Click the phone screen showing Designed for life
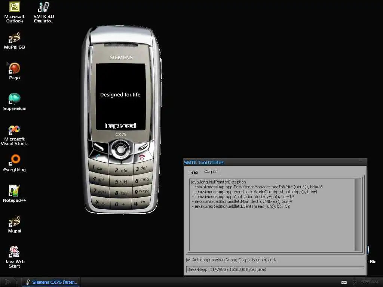 click(x=120, y=97)
